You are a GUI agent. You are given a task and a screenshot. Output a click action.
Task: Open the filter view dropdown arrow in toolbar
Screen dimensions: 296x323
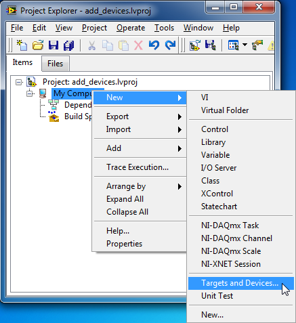245,45
